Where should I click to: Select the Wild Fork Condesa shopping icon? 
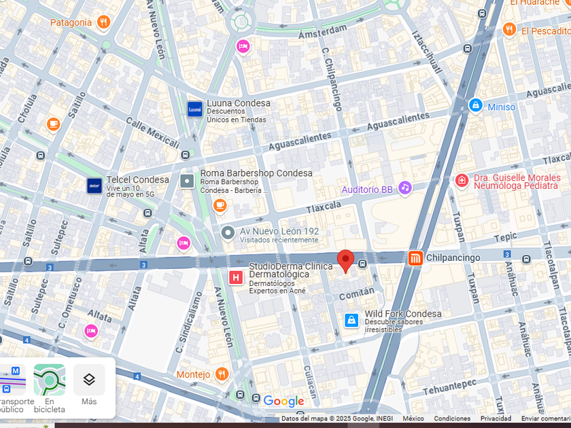[x=351, y=320]
